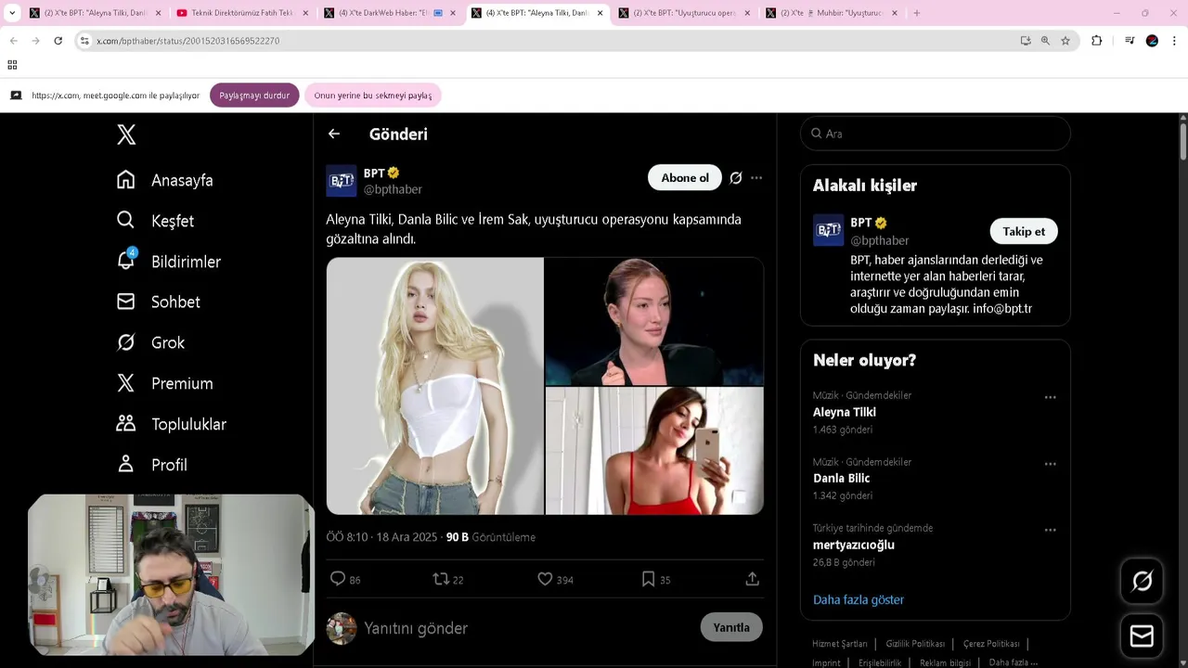This screenshot has width=1188, height=668.
Task: Open the red-top selfie photo
Action: [654, 451]
